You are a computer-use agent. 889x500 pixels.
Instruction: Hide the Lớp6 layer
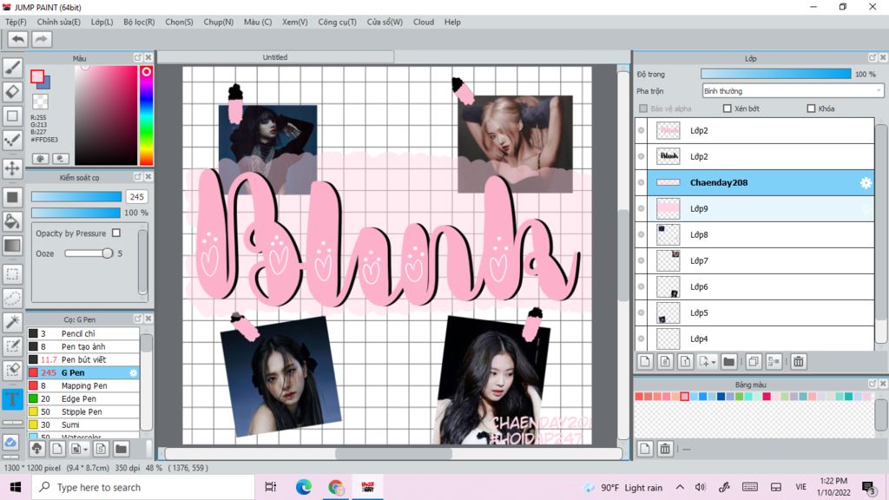(x=642, y=286)
